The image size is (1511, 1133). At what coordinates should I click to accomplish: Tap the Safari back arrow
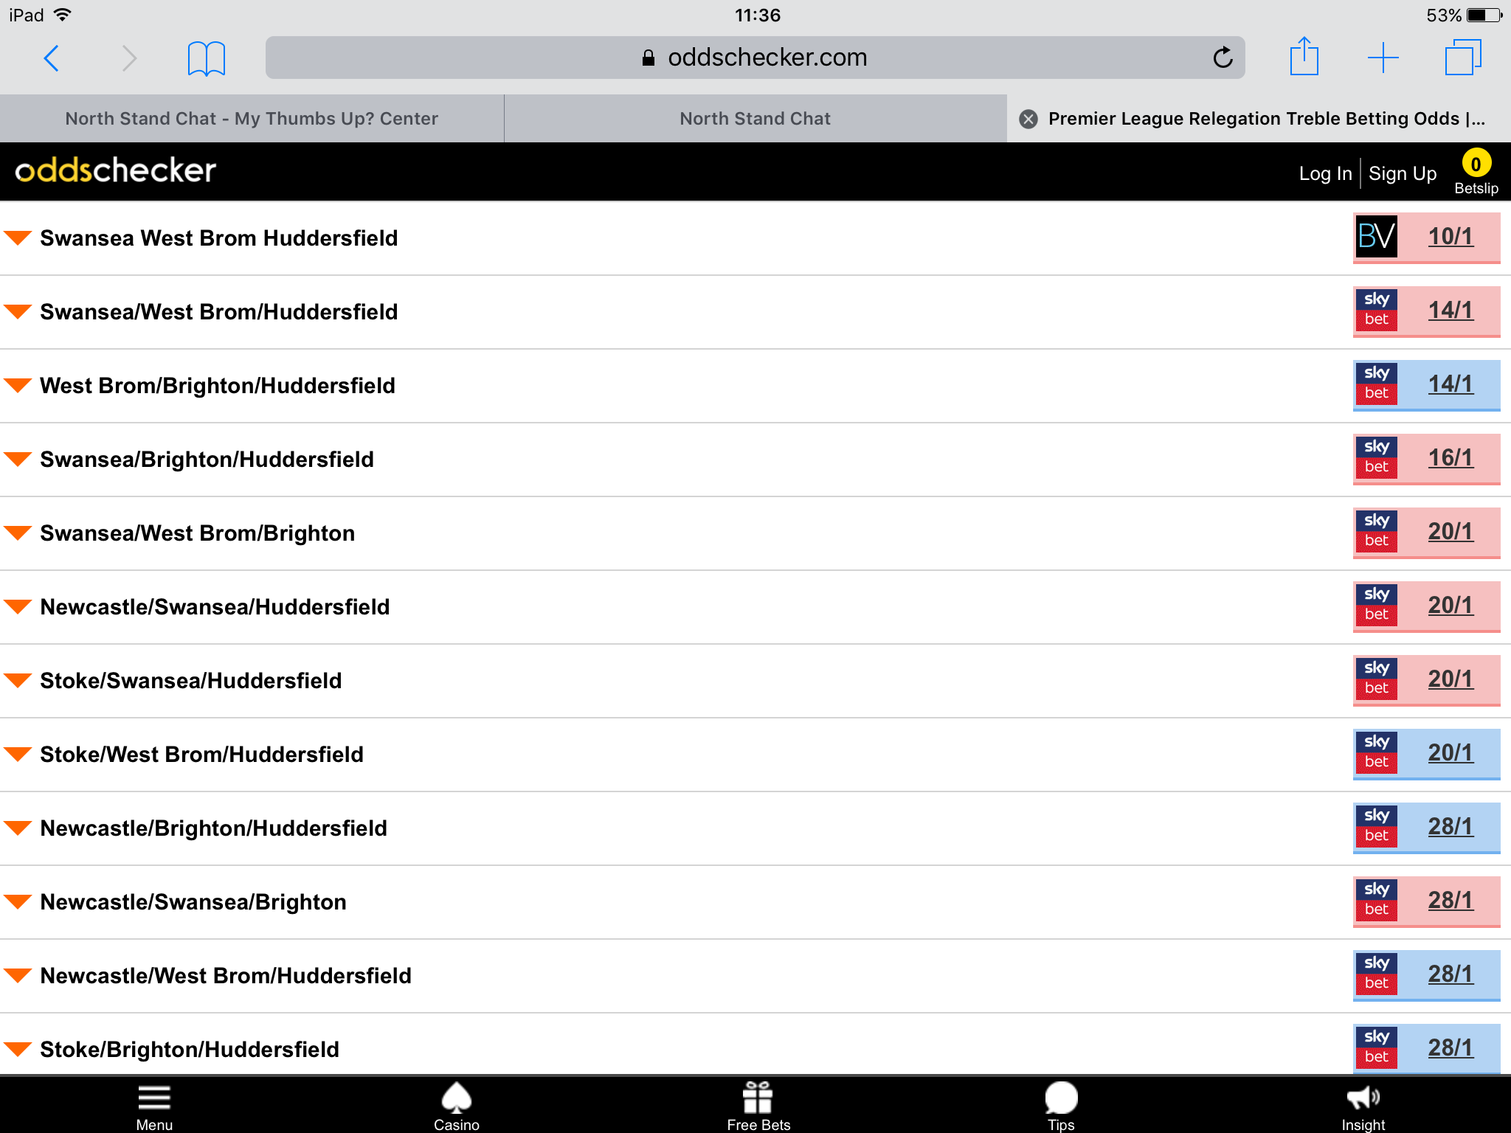pos(51,58)
